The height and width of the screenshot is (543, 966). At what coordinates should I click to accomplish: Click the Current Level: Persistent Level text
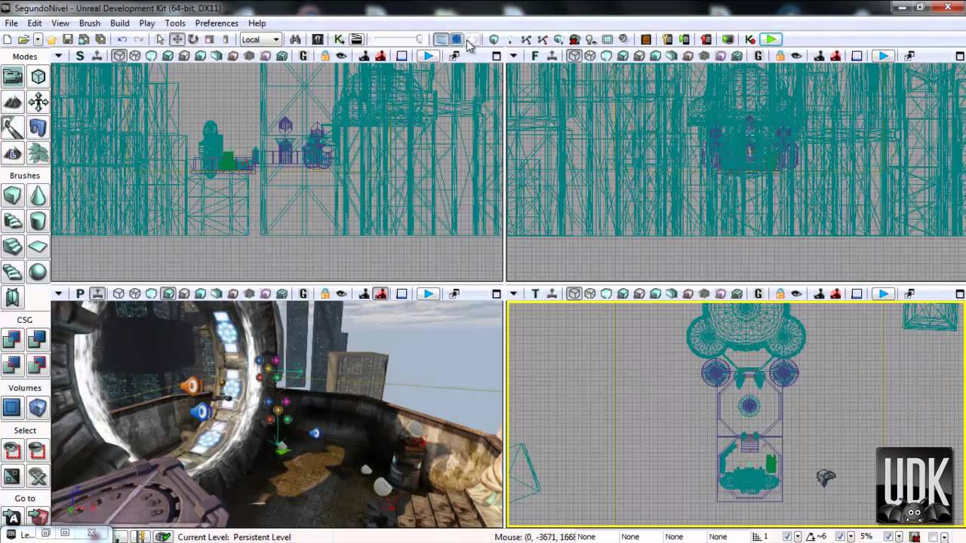(x=234, y=537)
